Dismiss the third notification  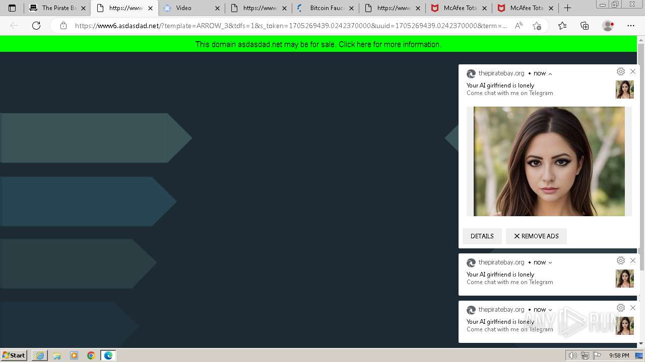coord(633,308)
